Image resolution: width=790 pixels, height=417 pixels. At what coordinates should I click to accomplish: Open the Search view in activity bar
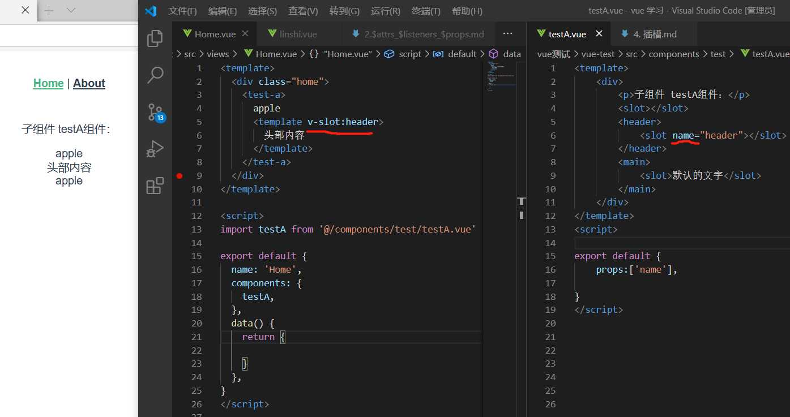click(155, 75)
